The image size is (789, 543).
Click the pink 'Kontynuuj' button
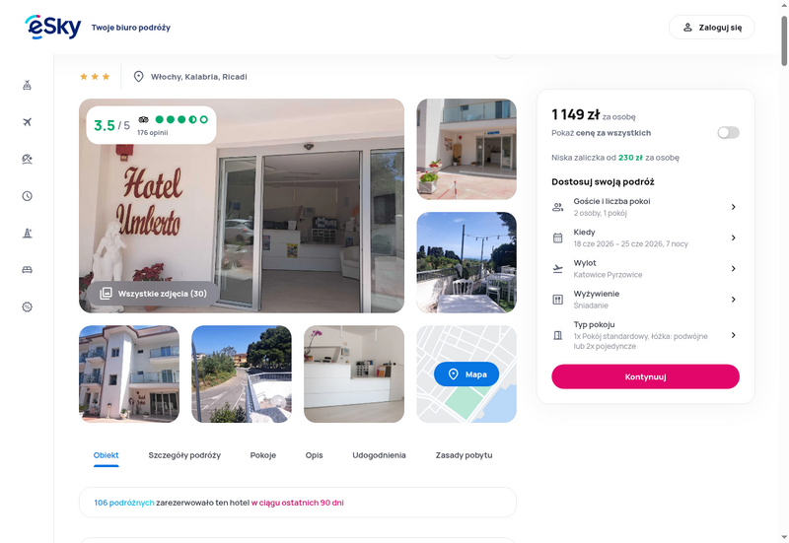[645, 376]
